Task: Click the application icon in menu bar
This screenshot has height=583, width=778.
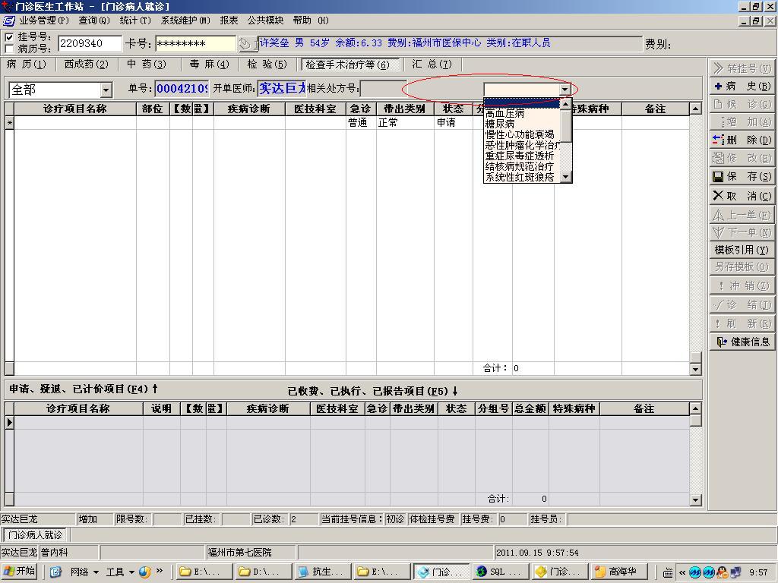Action: [9, 20]
